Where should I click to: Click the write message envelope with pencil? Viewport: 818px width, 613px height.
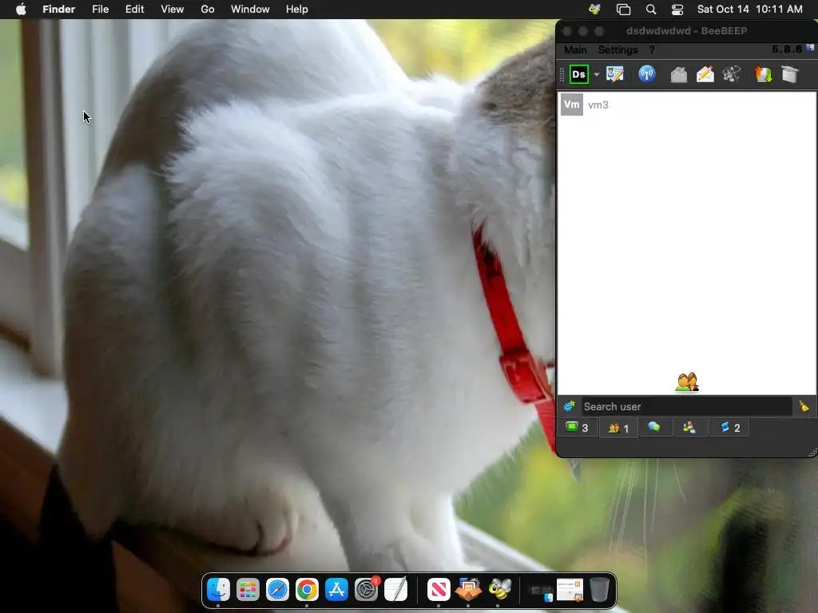point(705,74)
